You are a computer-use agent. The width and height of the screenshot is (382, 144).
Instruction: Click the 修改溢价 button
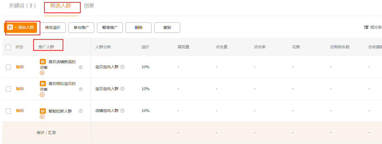pos(53,28)
